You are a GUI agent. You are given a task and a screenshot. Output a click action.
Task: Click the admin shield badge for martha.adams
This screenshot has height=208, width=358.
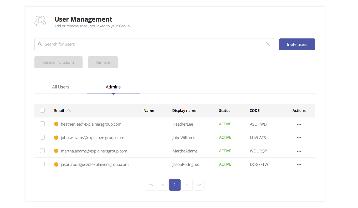pos(56,151)
